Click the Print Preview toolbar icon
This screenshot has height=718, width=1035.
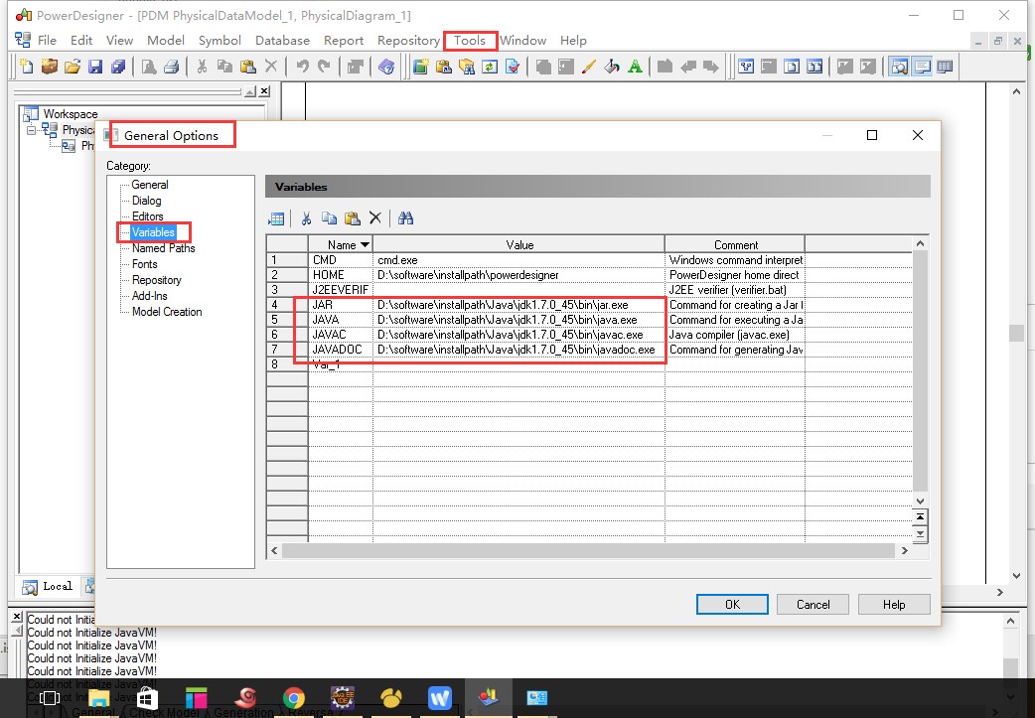(149, 66)
